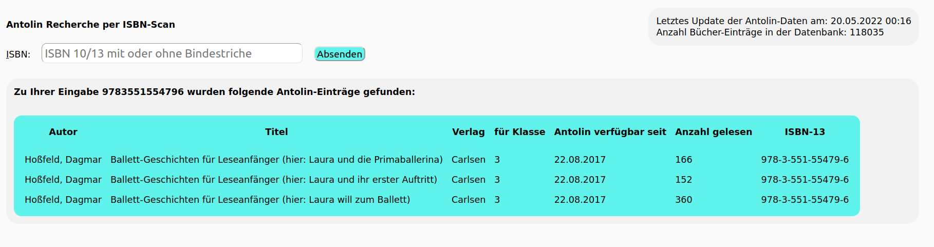The height and width of the screenshot is (247, 934).
Task: Click the ISBN input field
Action: (x=172, y=53)
